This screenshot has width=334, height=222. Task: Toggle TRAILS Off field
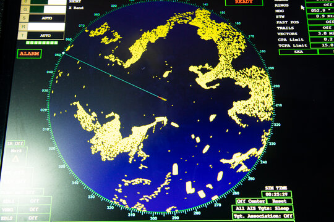(321, 28)
